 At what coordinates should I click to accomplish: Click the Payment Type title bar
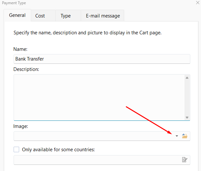[x=97, y=3]
